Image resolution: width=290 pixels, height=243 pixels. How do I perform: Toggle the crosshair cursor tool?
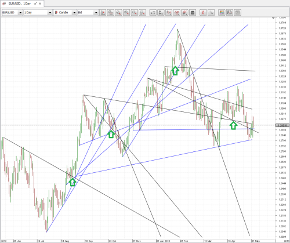point(211,13)
